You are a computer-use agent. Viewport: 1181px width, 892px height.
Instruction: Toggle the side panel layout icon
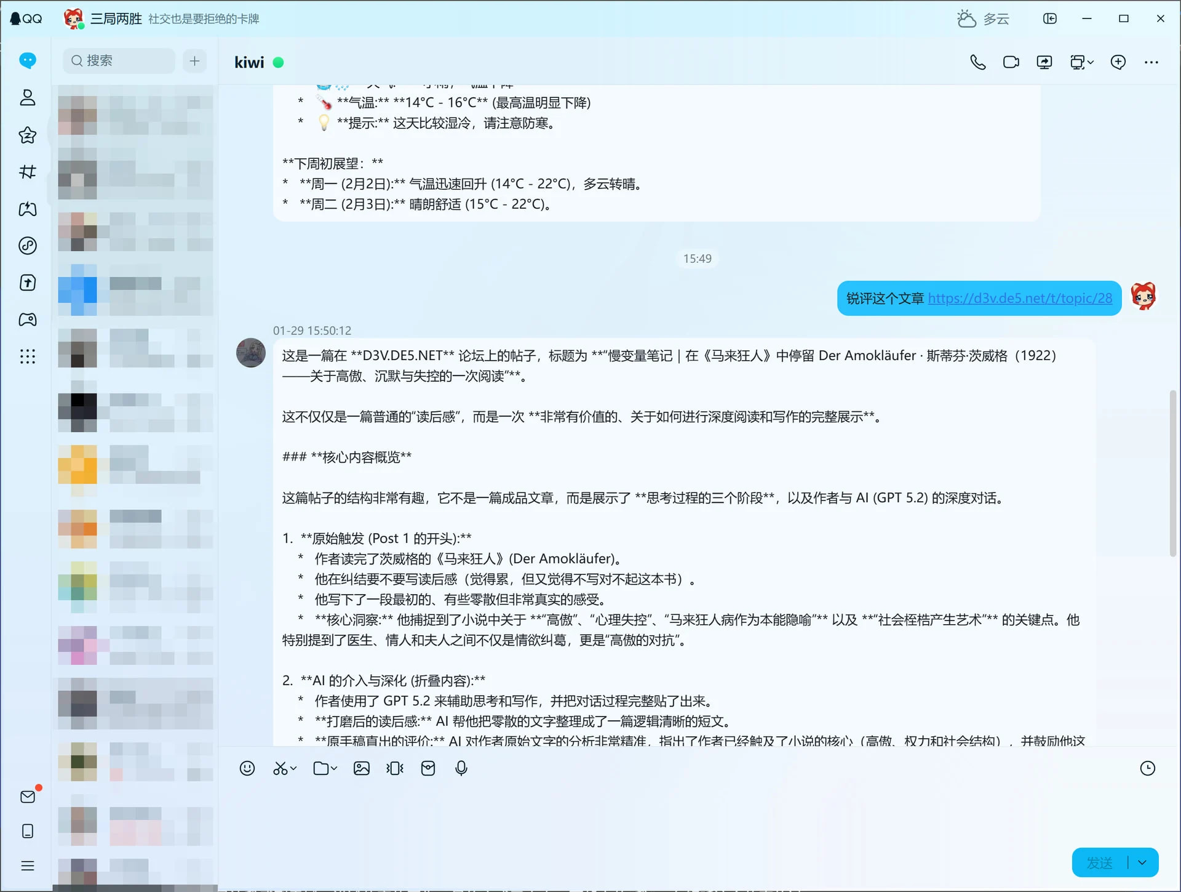[x=1050, y=18]
